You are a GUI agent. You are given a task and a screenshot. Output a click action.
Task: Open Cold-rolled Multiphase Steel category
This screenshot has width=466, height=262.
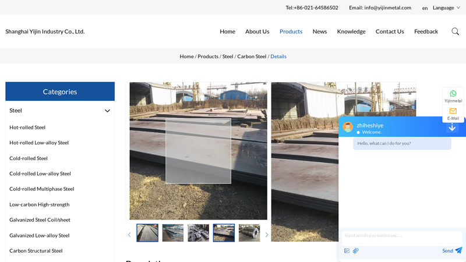[41, 189]
